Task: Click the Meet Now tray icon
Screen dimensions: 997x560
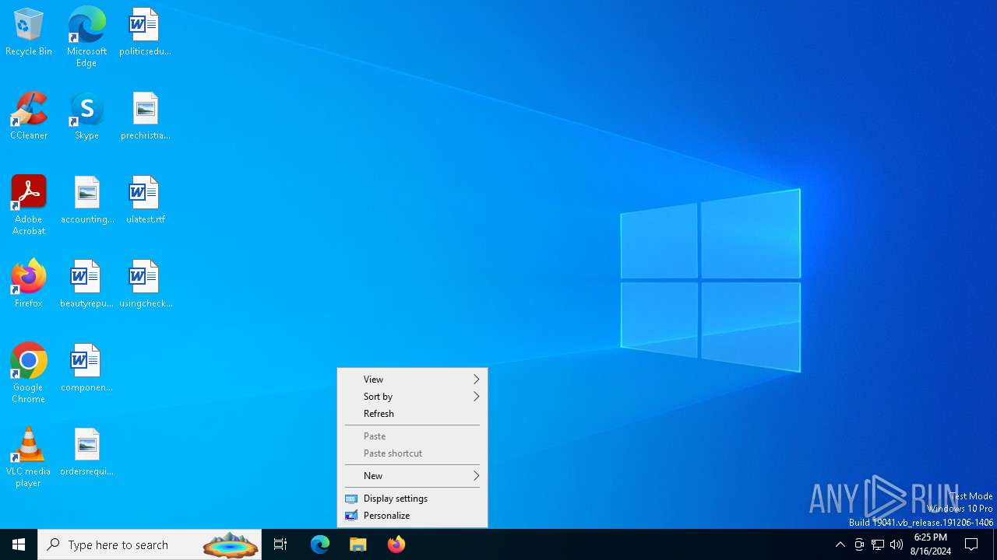Action: coord(859,544)
